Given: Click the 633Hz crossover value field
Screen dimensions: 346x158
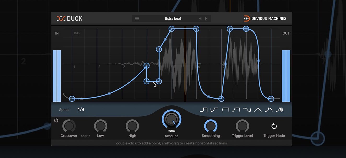Looking at the screenshot, I should point(85,136).
